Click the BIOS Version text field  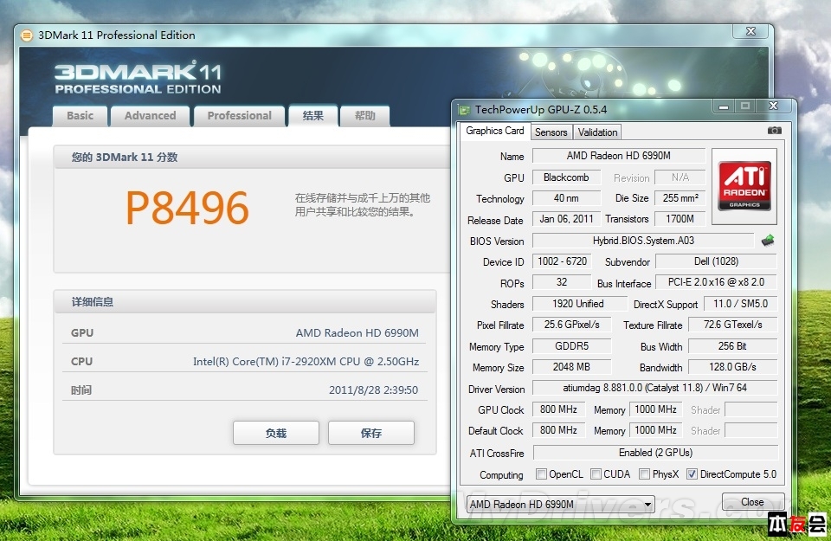coord(642,241)
